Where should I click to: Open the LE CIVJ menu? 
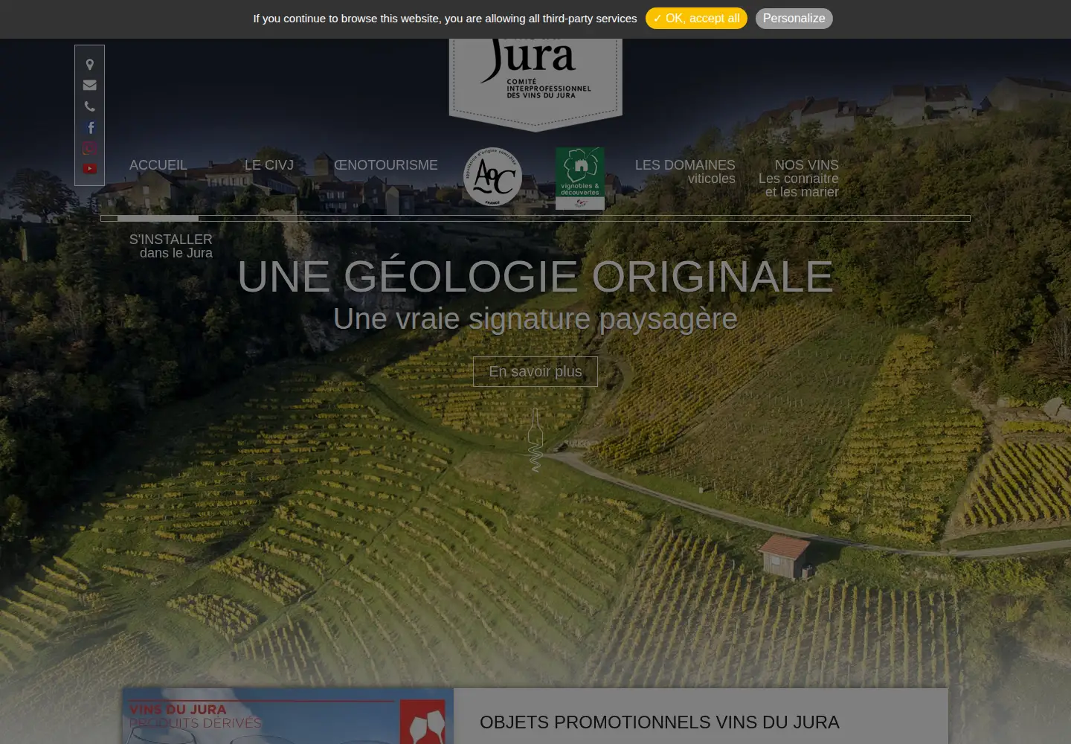click(x=269, y=165)
